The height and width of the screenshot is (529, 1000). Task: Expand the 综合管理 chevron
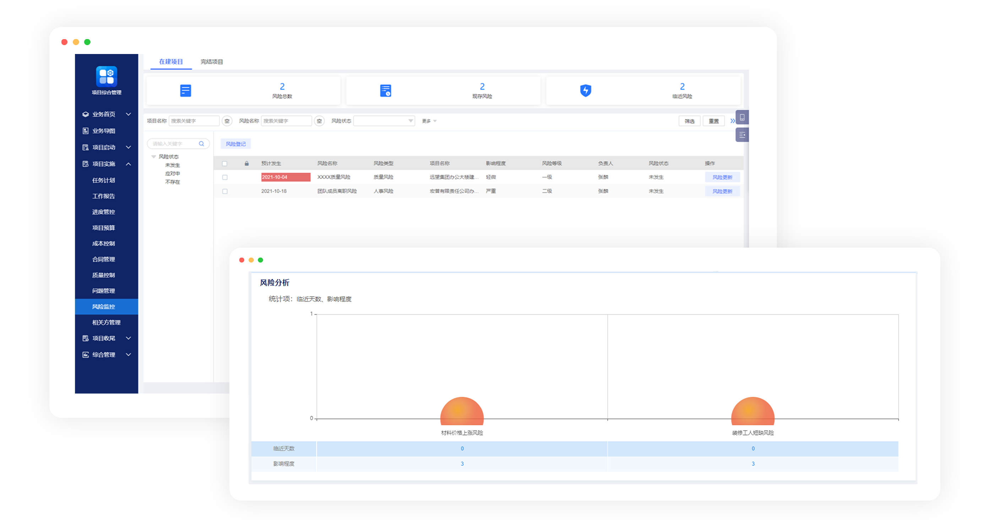point(129,355)
